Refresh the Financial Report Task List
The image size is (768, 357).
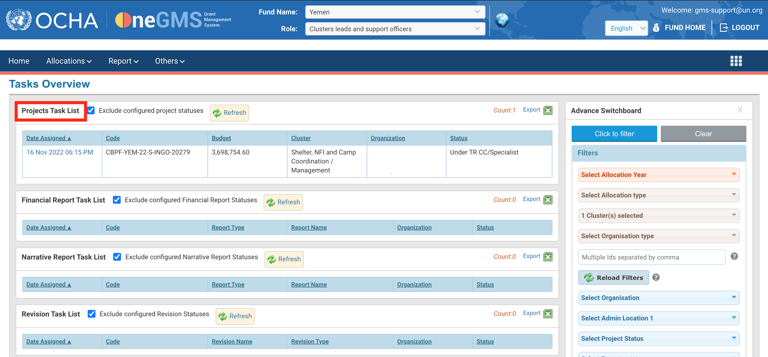283,202
